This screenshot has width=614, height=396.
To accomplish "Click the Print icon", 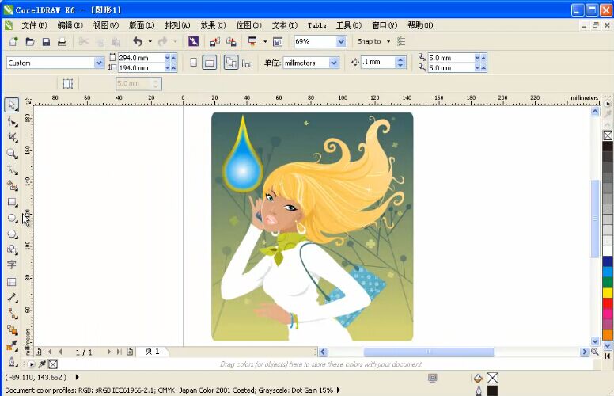I will click(x=62, y=41).
